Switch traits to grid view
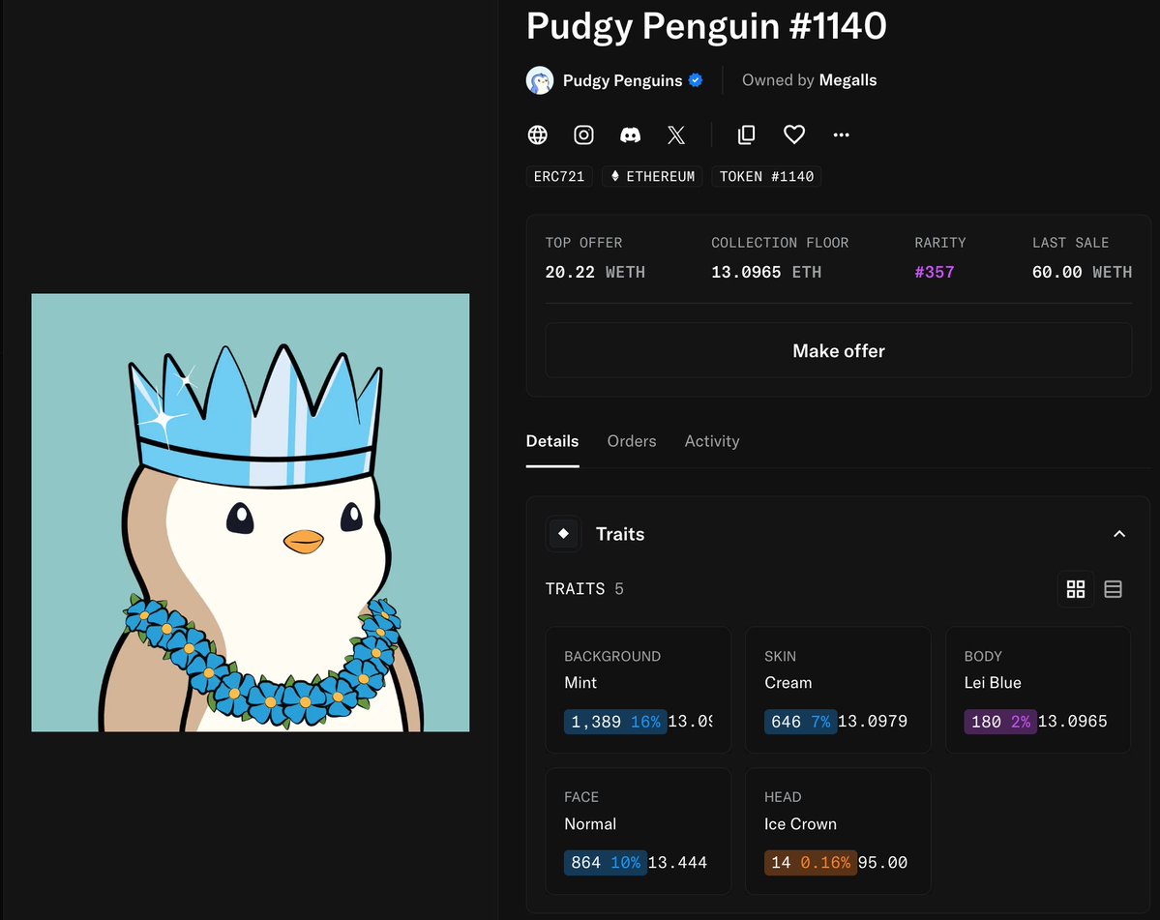 point(1076,589)
